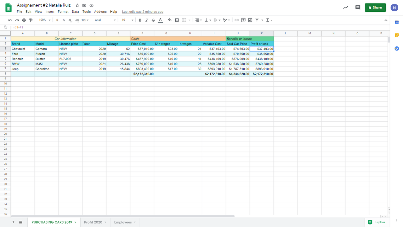The width and height of the screenshot is (403, 227).
Task: Open horizontal align dropdown
Action: click(198, 20)
